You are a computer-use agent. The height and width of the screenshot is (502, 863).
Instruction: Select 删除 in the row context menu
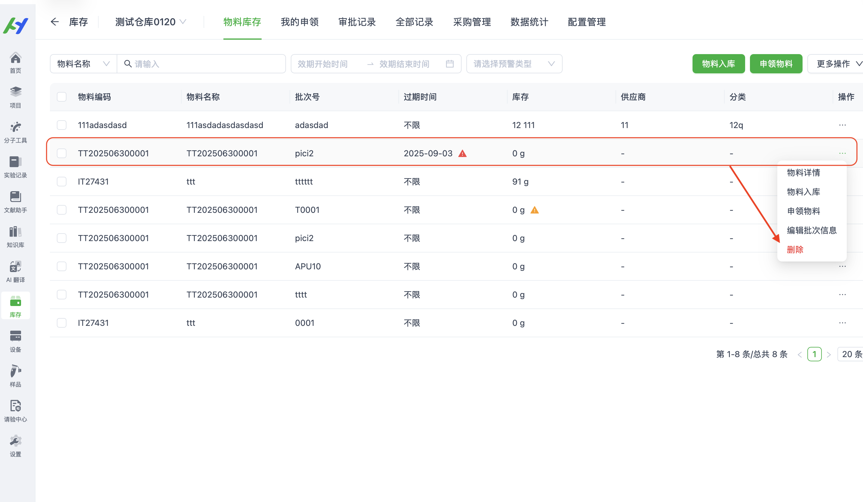coord(795,249)
